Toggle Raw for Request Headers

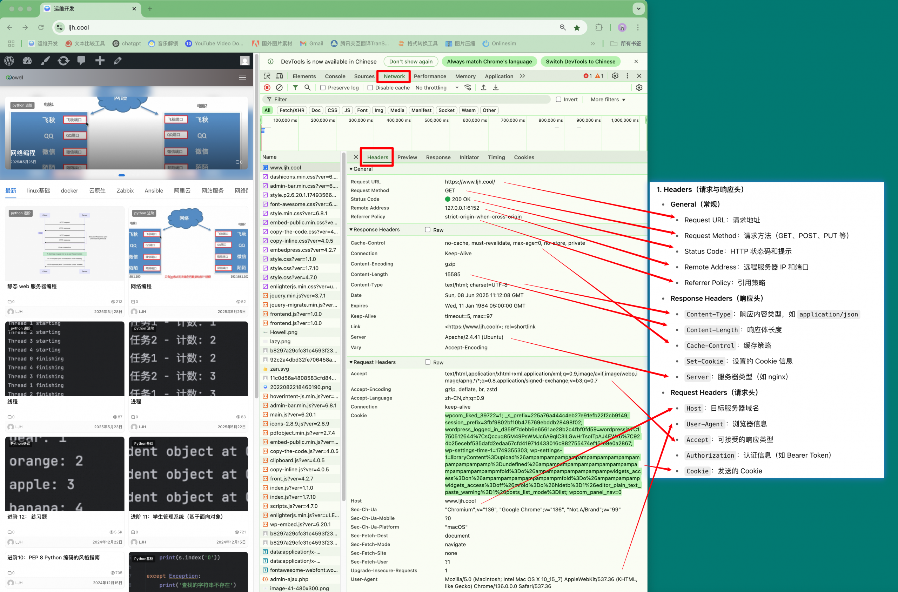[x=428, y=362]
